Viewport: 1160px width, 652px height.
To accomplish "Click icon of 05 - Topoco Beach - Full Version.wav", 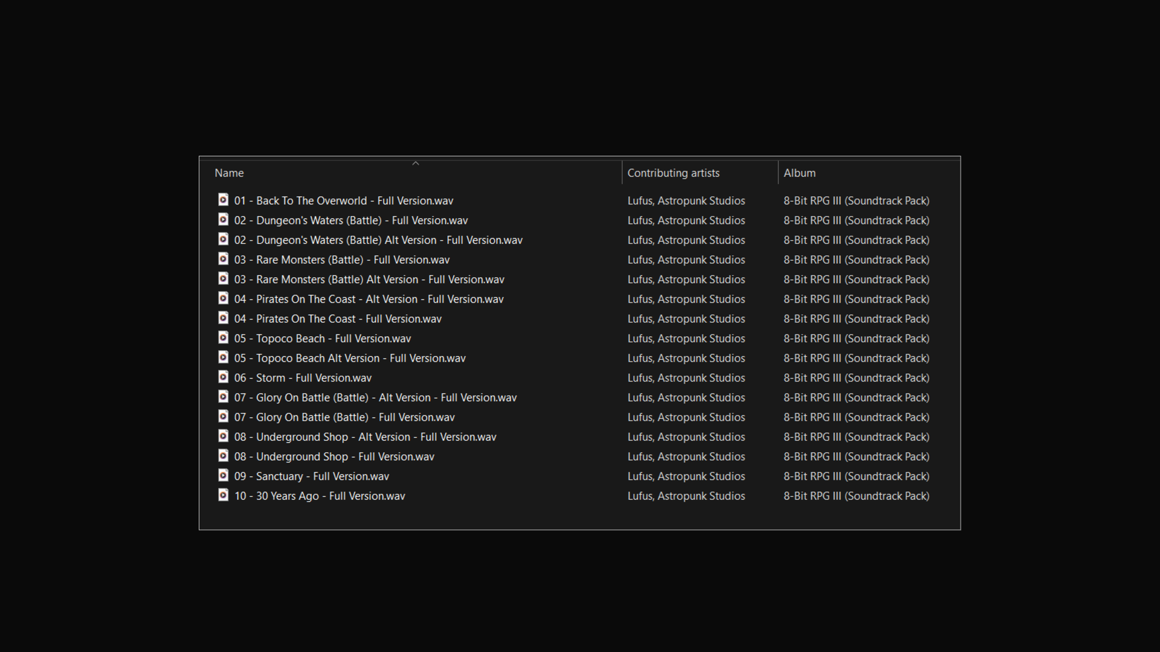I will [x=223, y=338].
